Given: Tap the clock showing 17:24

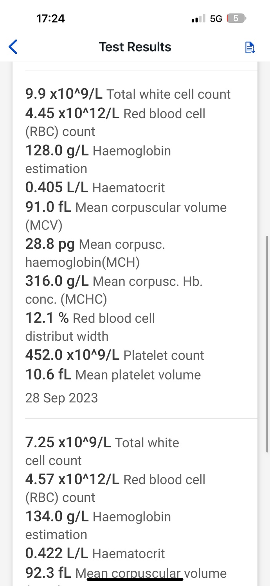Looking at the screenshot, I should 50,18.
